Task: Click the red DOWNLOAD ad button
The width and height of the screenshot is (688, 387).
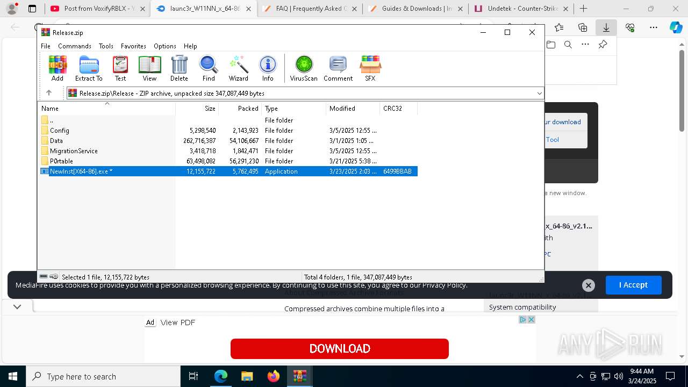Action: tap(340, 349)
